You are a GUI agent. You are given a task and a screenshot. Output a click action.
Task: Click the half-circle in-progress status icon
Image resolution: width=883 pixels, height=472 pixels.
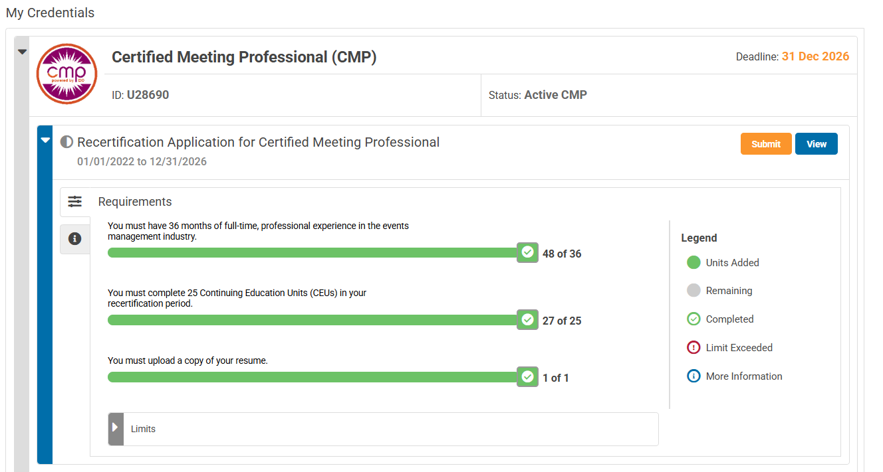coord(66,142)
